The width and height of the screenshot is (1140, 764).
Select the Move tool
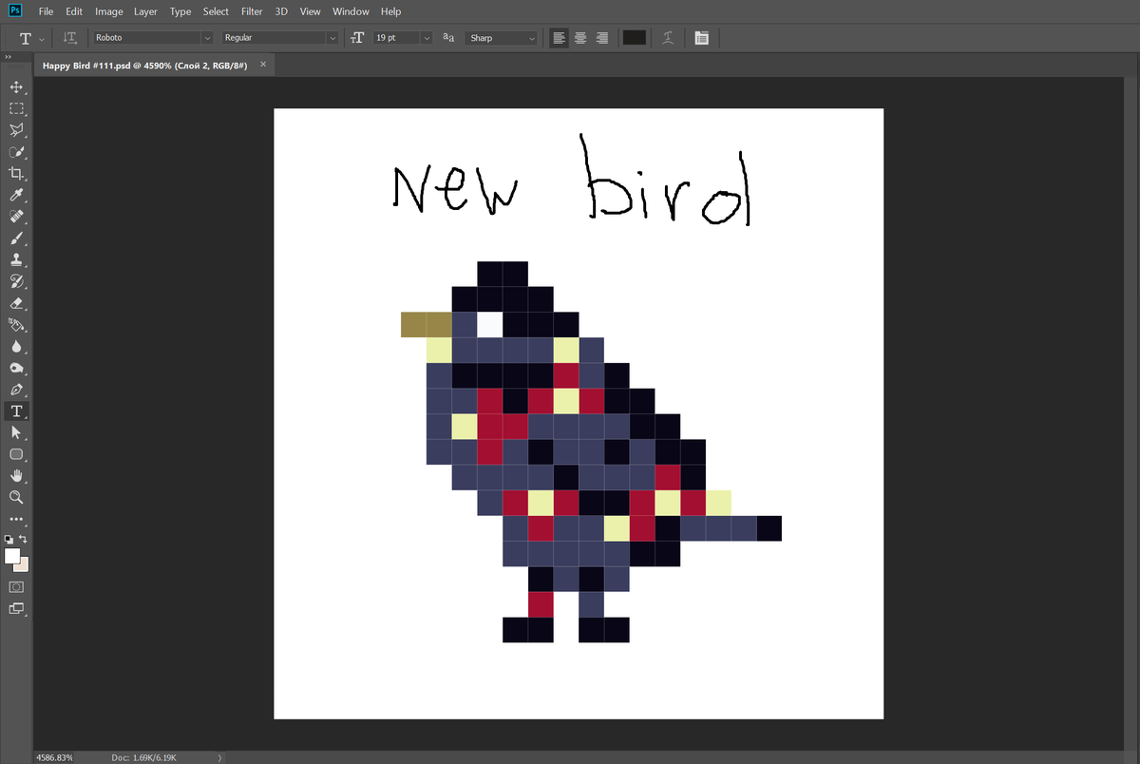[16, 86]
